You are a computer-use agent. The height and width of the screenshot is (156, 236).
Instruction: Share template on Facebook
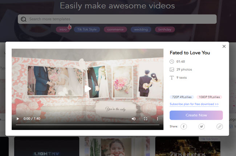coord(184,126)
